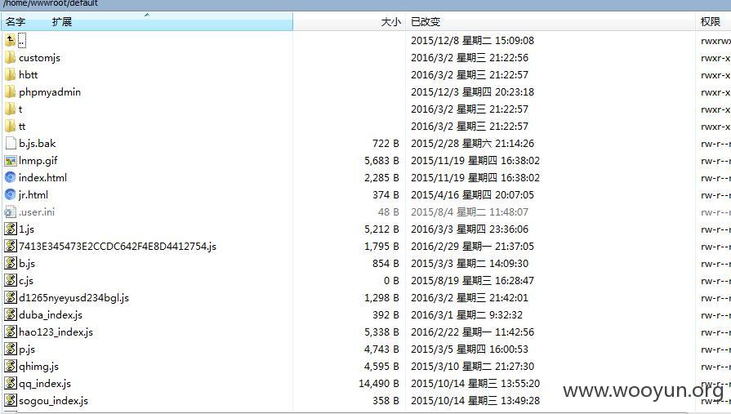731x414 pixels.
Task: Click the d1265nyeyusd234bgl.js script icon
Action: pos(11,297)
